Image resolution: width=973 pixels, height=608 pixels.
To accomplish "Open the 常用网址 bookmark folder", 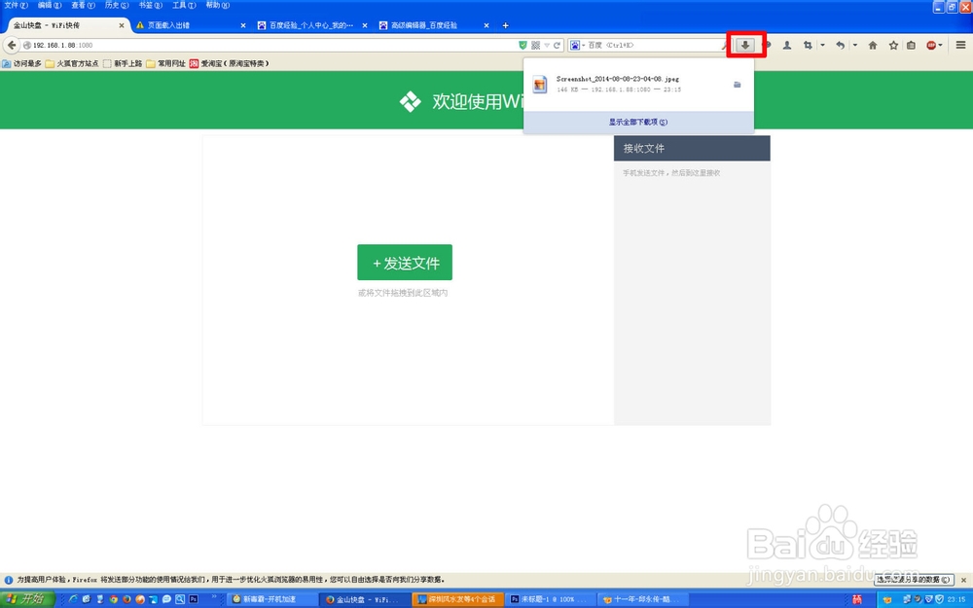I will (x=166, y=63).
